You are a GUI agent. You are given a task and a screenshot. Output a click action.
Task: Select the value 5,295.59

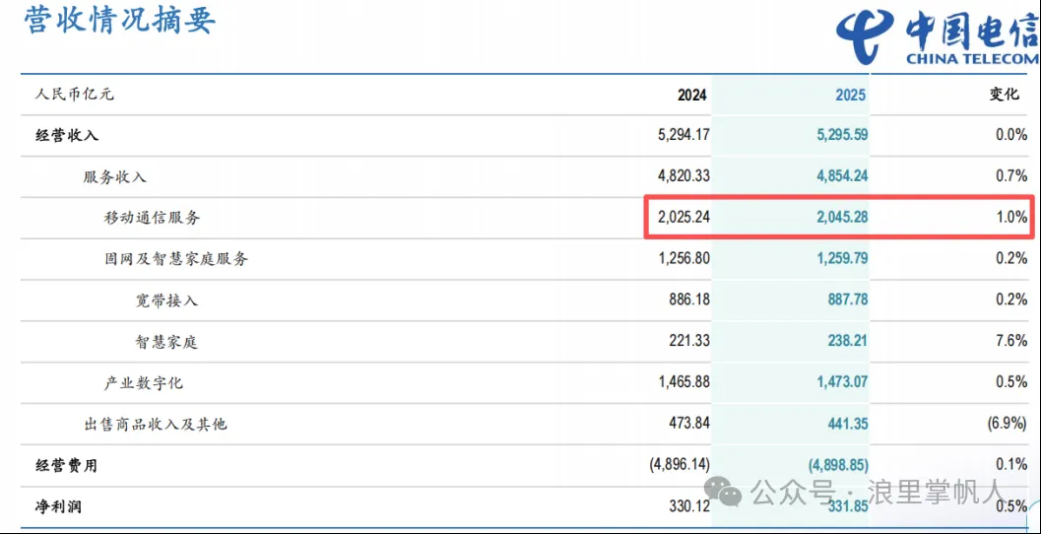pos(841,135)
